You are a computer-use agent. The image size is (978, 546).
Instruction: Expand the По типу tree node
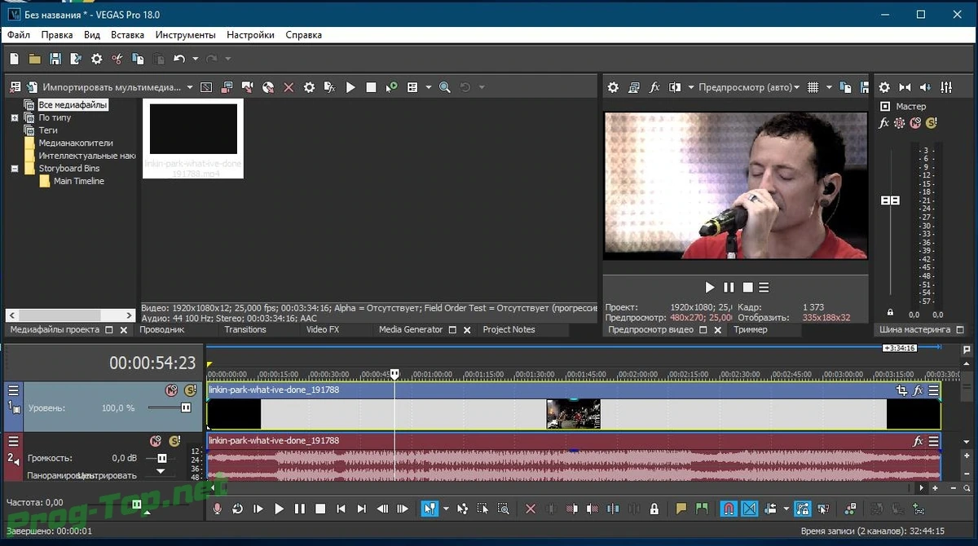(x=15, y=118)
